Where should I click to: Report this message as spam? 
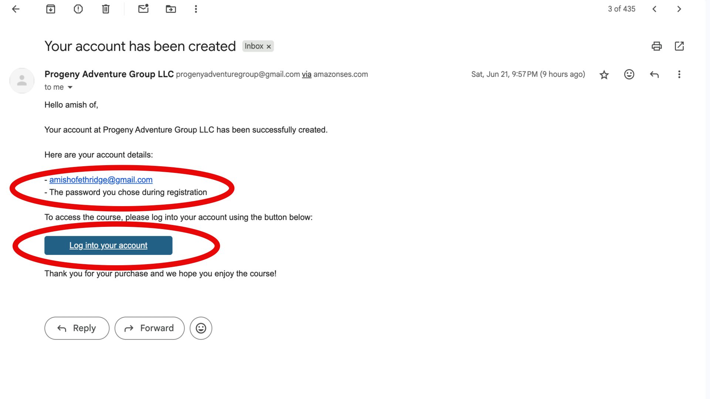[x=78, y=9]
